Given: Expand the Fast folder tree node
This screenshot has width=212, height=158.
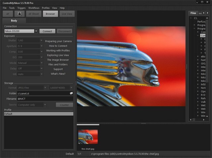Looking at the screenshot, I should tap(198, 60).
